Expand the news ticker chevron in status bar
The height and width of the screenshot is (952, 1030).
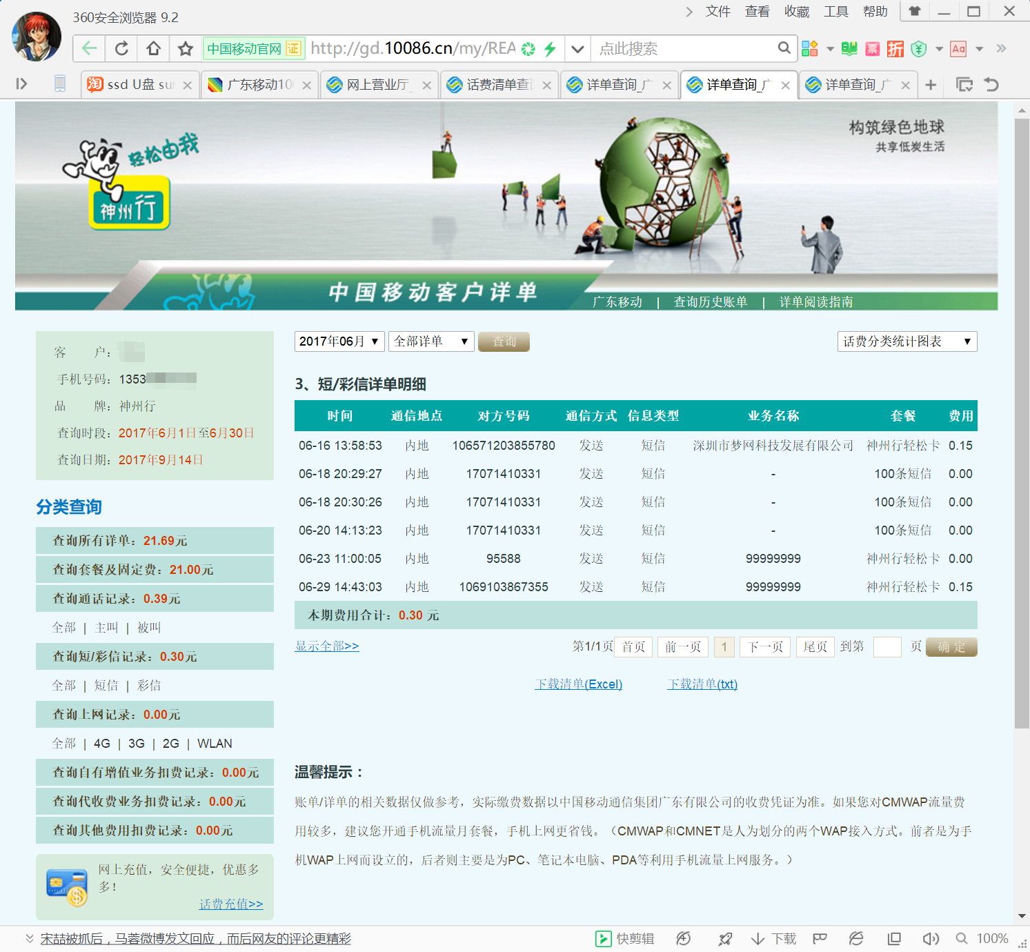click(x=29, y=938)
